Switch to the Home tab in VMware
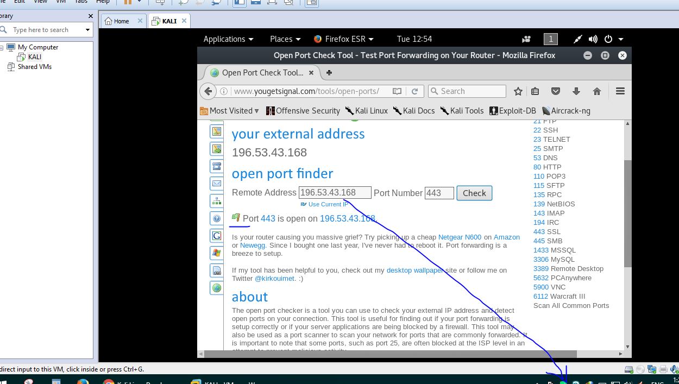 tap(121, 21)
